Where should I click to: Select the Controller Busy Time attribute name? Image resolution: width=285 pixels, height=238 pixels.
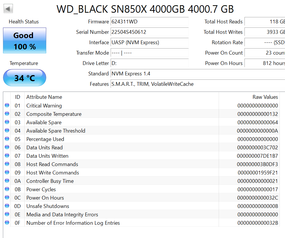[x=50, y=181]
